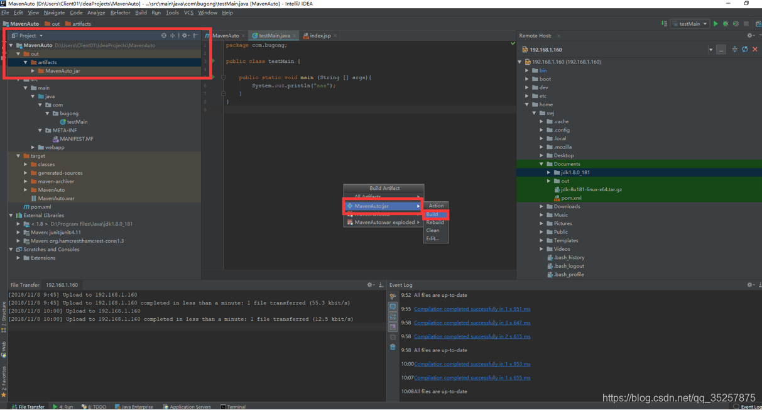
Task: Select MavenAuto:jar in Build Artifact popup
Action: (x=383, y=206)
